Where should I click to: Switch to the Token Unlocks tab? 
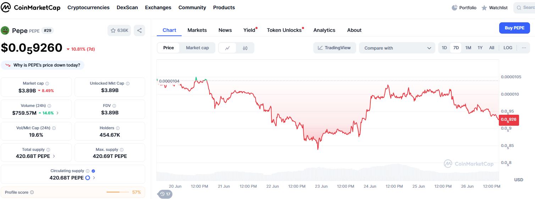284,30
